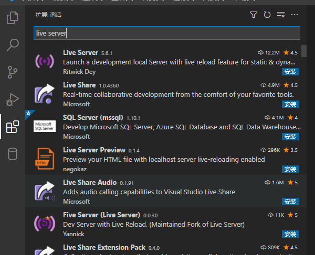Open the more actions ellipsis menu

click(x=295, y=15)
